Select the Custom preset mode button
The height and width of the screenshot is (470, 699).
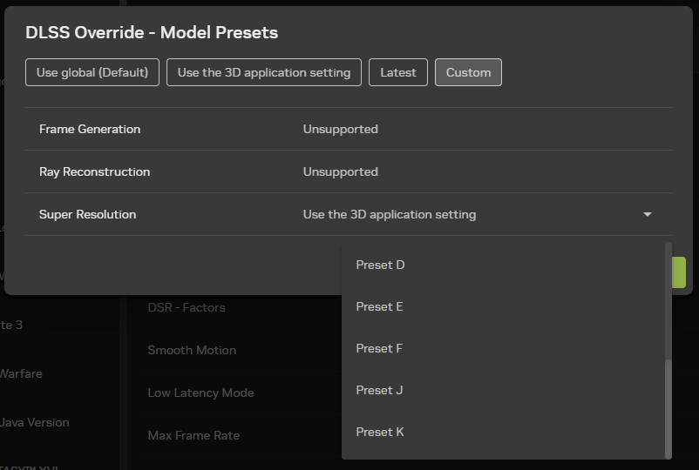(x=468, y=72)
